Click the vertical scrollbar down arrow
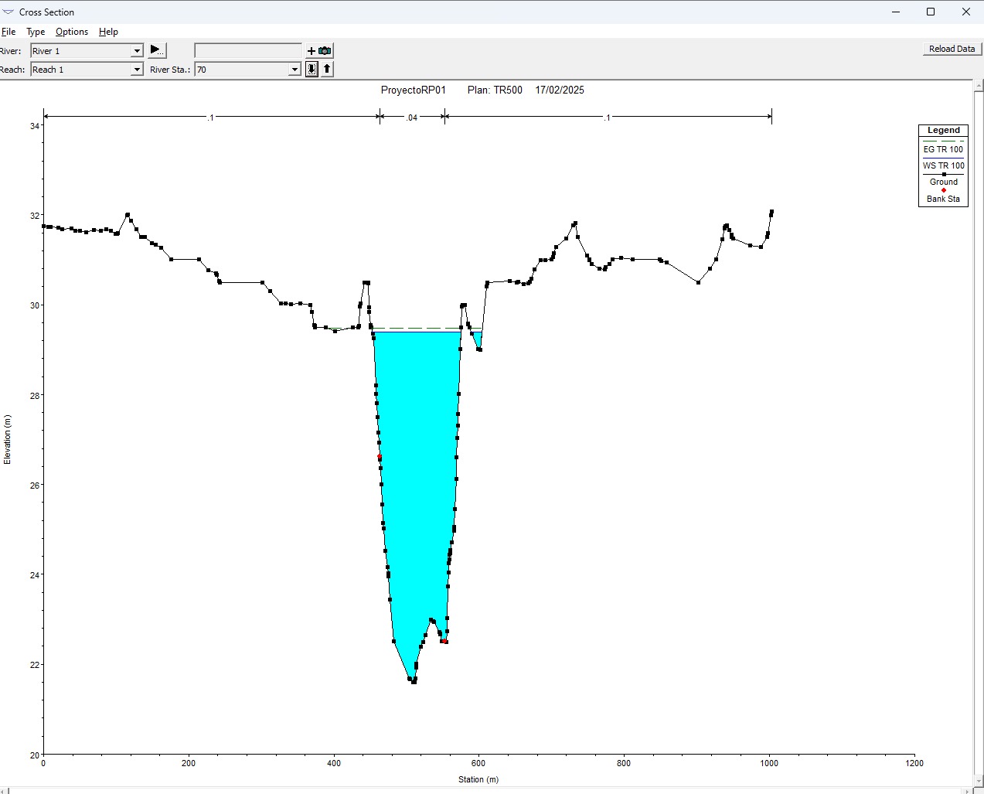984x794 pixels. point(978,782)
